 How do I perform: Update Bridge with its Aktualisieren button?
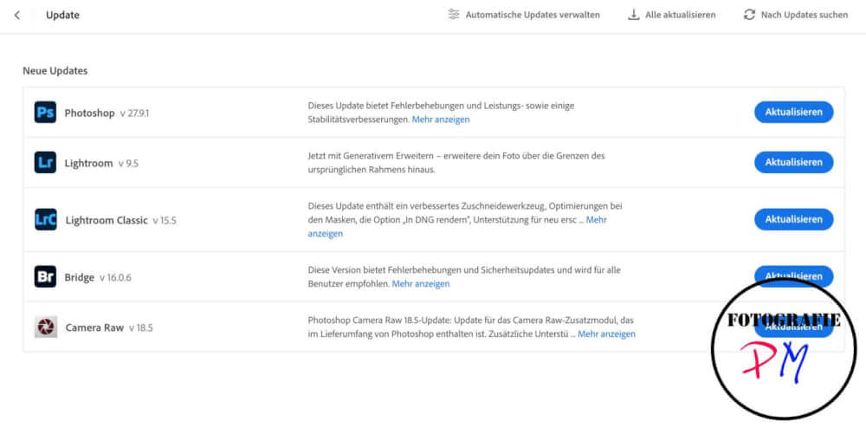[x=793, y=275]
